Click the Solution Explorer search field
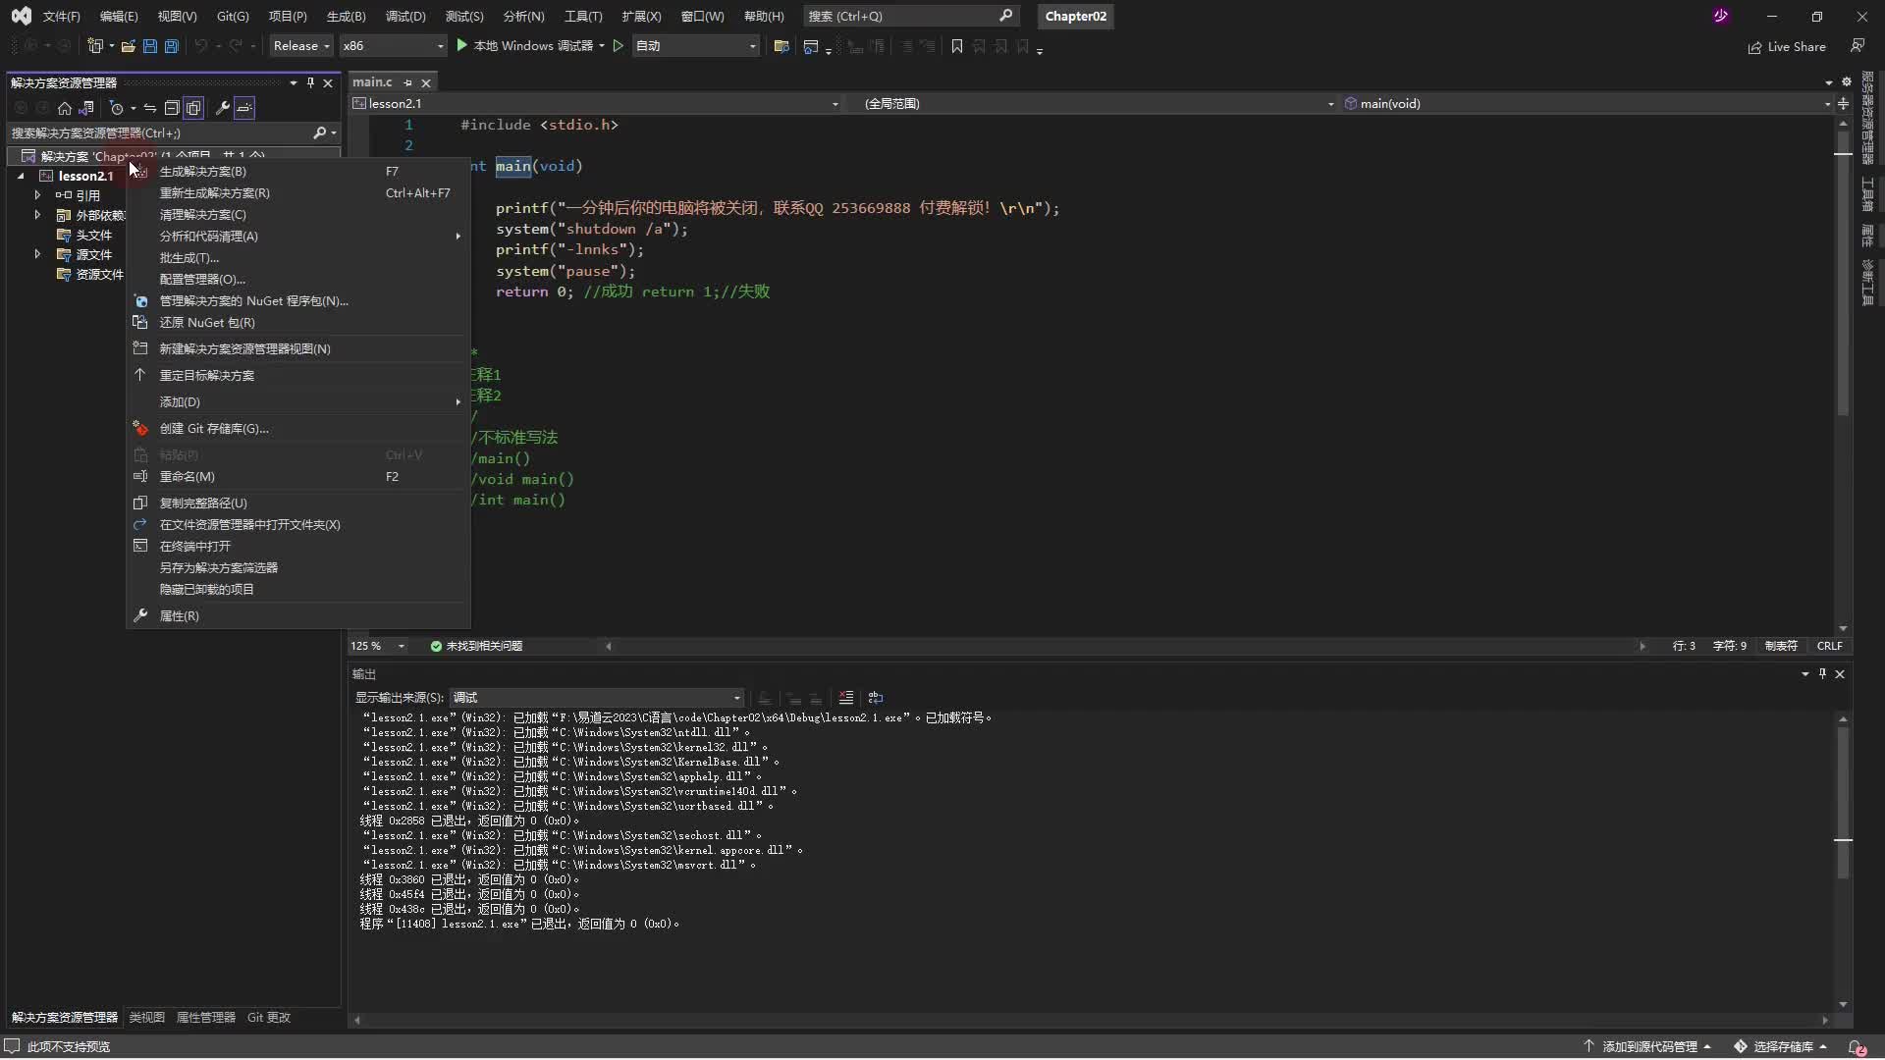Image resolution: width=1885 pixels, height=1060 pixels. click(159, 132)
